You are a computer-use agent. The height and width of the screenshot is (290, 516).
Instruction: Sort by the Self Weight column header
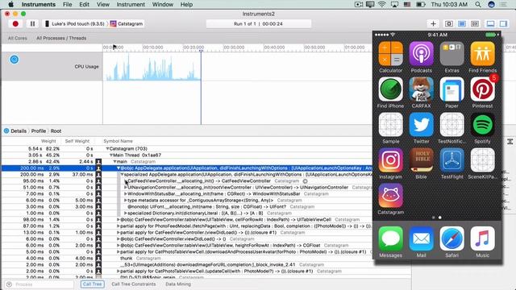[x=77, y=141]
